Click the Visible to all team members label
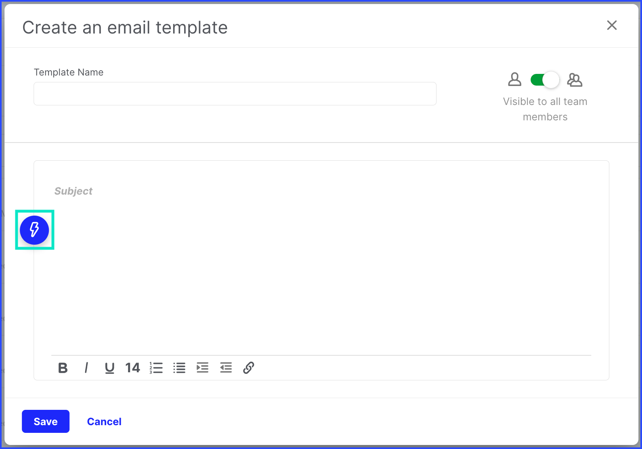The width and height of the screenshot is (642, 449). coord(545,109)
